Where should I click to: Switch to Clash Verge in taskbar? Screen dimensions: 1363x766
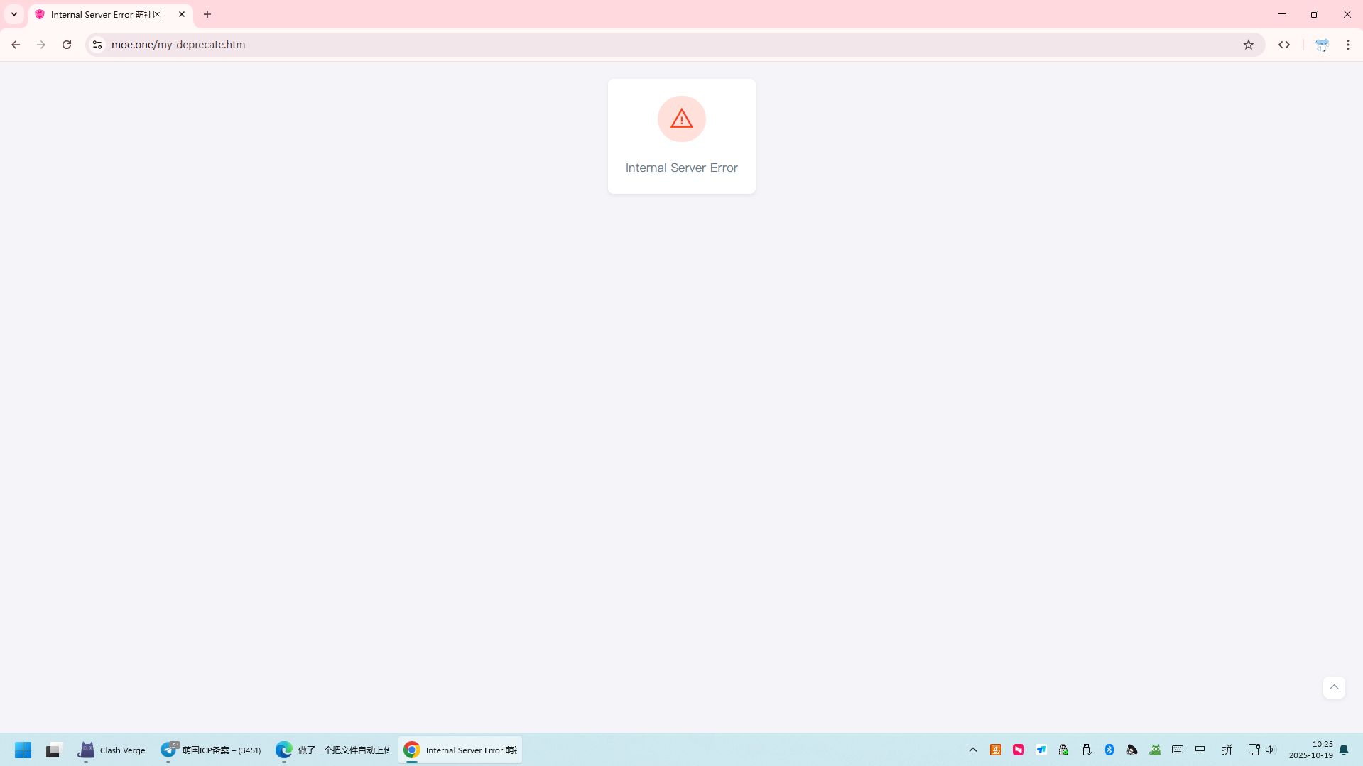112,750
